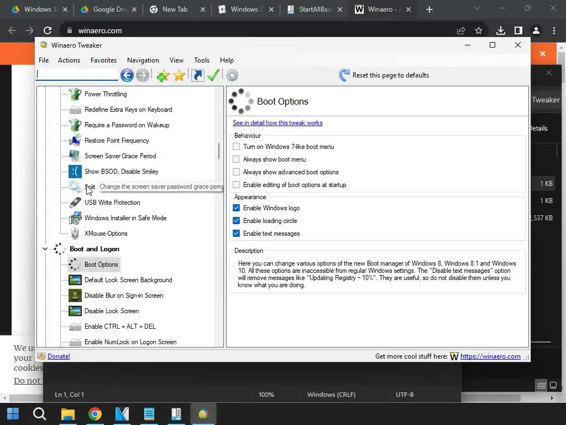
Task: Select Enable NumLock on Logon Screen
Action: [130, 342]
